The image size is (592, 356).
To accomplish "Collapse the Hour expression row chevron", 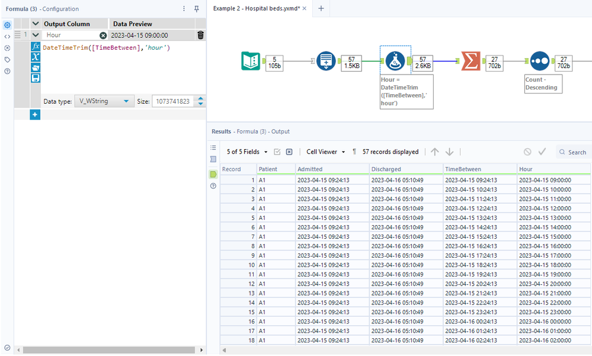I will coord(36,36).
